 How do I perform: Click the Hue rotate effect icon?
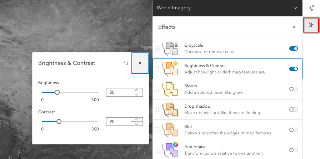click(170, 150)
